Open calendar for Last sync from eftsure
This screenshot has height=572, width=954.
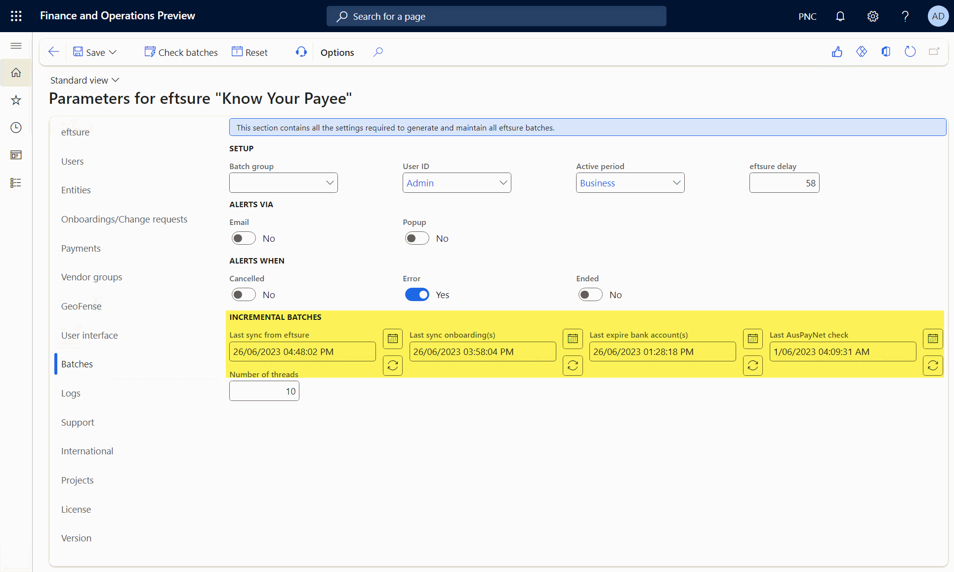pos(393,339)
